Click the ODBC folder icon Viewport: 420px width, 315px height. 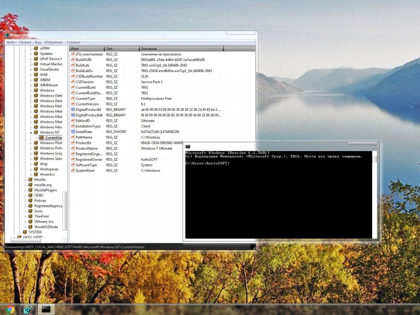tap(30, 195)
